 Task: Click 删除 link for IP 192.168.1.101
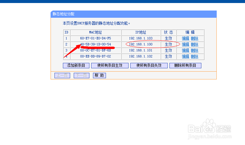click(x=194, y=50)
